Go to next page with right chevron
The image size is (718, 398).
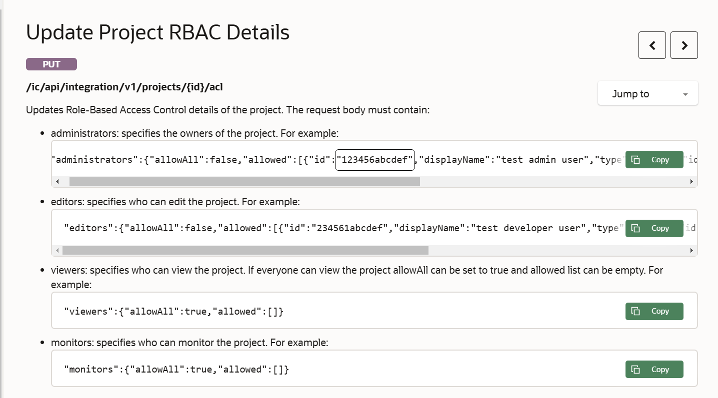click(x=684, y=45)
